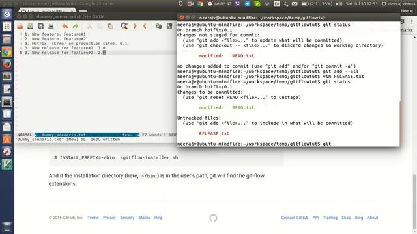This screenshot has width=417, height=234.
Task: Open the Trash in the launcher
Action: pyautogui.click(x=7, y=227)
